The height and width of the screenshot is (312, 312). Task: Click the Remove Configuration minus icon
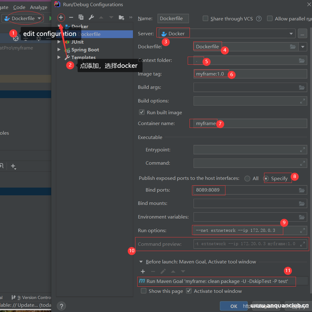(71, 17)
